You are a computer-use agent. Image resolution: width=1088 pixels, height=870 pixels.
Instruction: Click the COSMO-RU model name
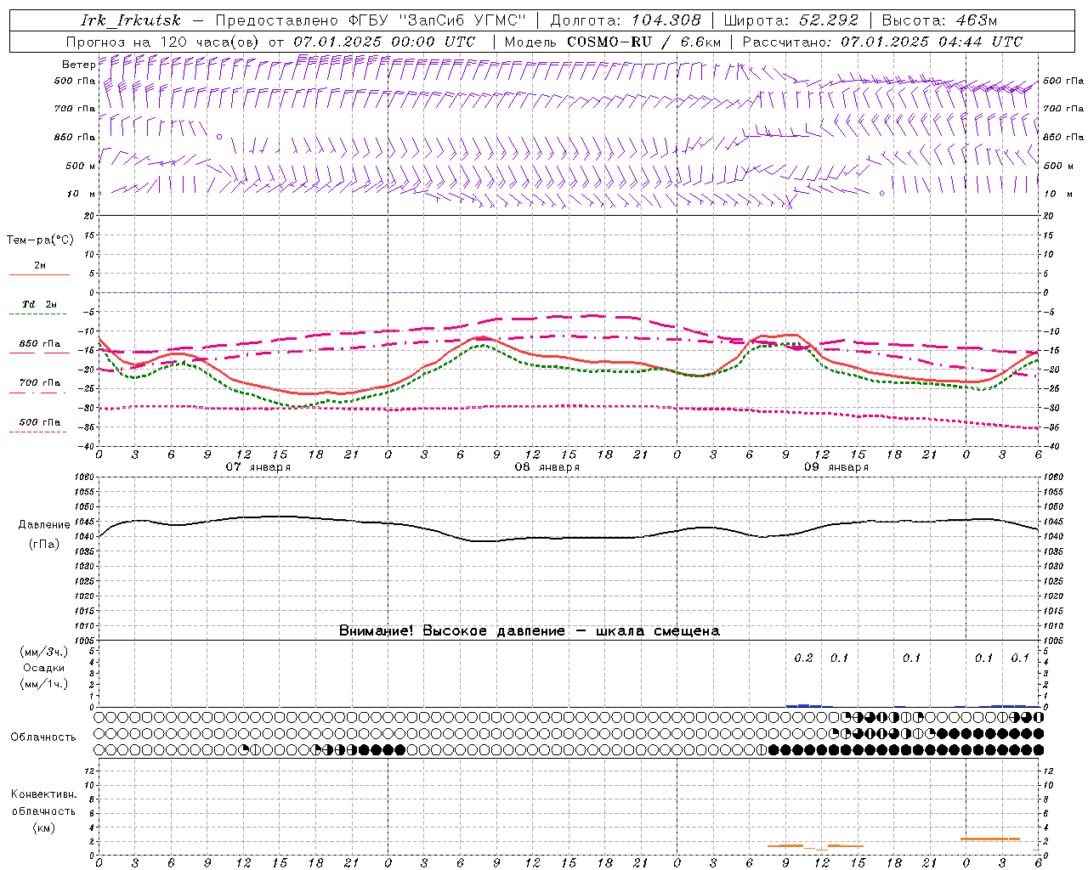click(609, 42)
